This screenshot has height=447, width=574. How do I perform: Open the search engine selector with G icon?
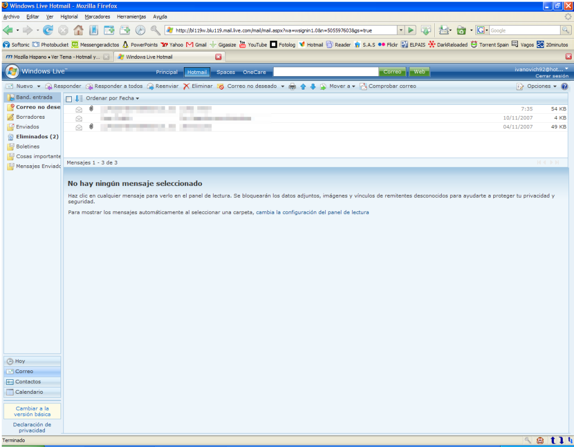[483, 30]
